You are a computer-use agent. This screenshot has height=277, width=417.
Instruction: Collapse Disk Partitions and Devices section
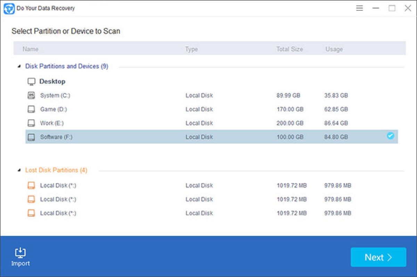click(20, 66)
